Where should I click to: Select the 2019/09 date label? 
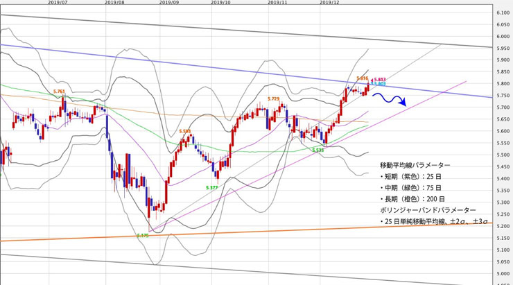point(169,2)
